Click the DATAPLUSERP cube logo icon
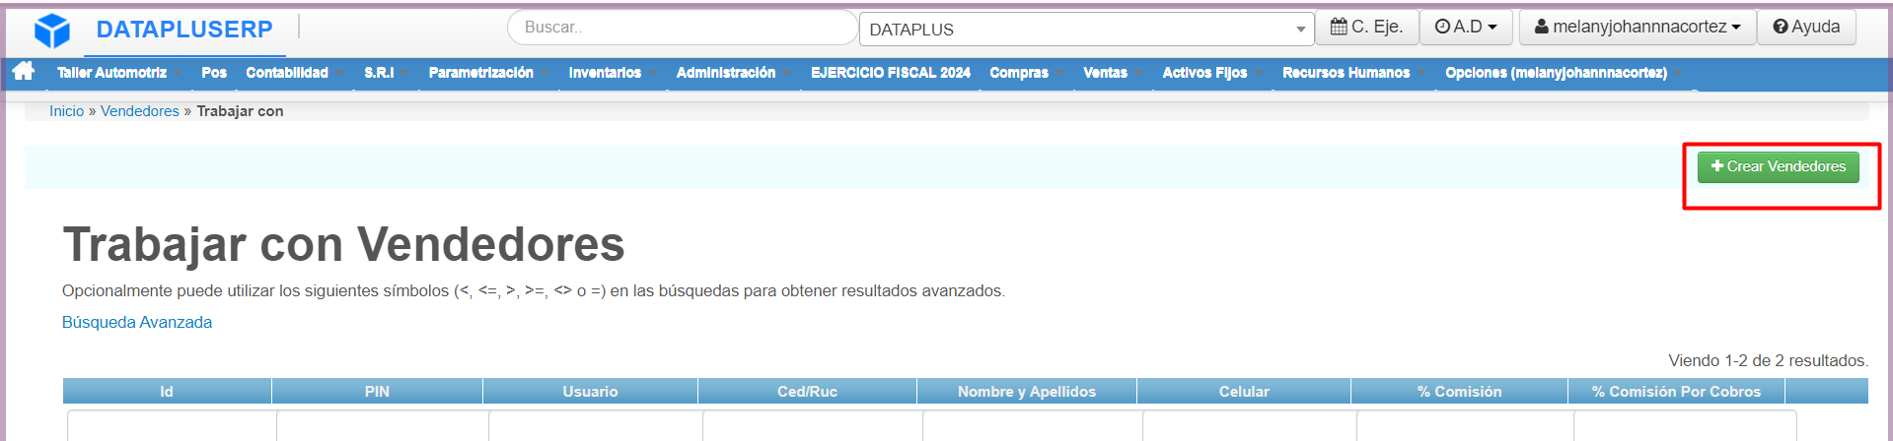The height and width of the screenshot is (441, 1893). 52,31
